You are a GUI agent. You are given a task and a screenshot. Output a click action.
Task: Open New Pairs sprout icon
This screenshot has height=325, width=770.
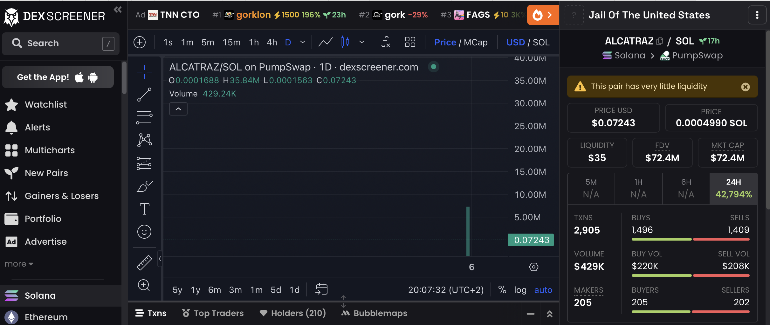11,173
